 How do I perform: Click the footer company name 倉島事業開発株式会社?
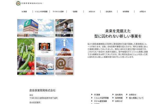click(x=42, y=90)
